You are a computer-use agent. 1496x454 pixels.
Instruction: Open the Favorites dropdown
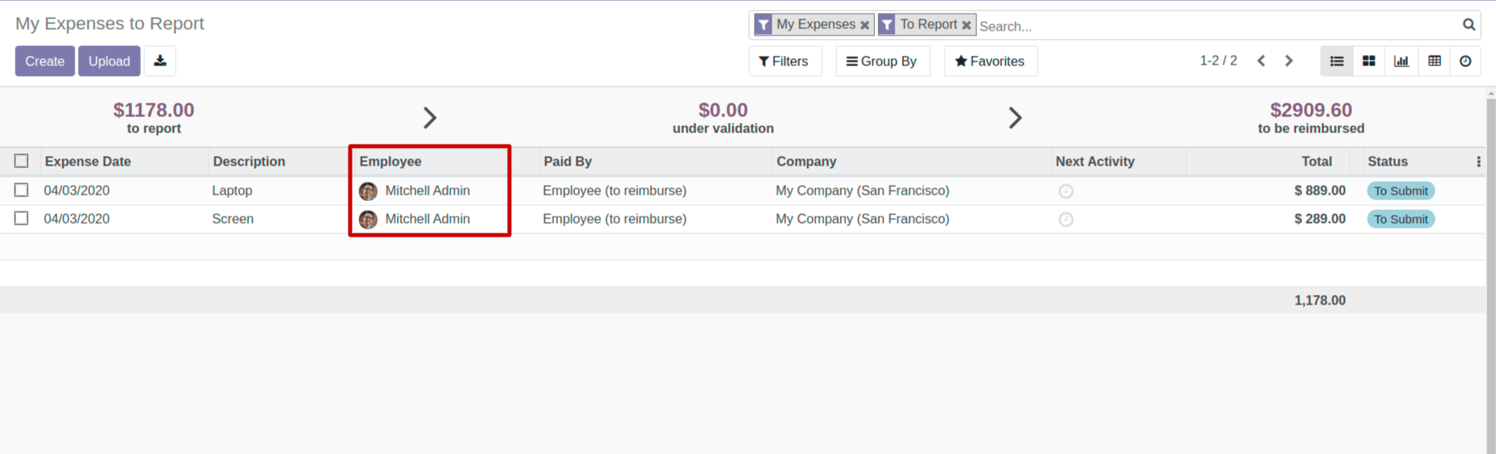pyautogui.click(x=990, y=61)
